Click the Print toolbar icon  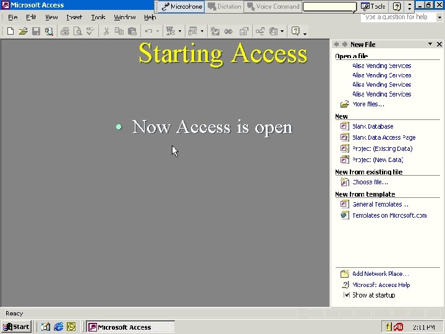coord(65,31)
